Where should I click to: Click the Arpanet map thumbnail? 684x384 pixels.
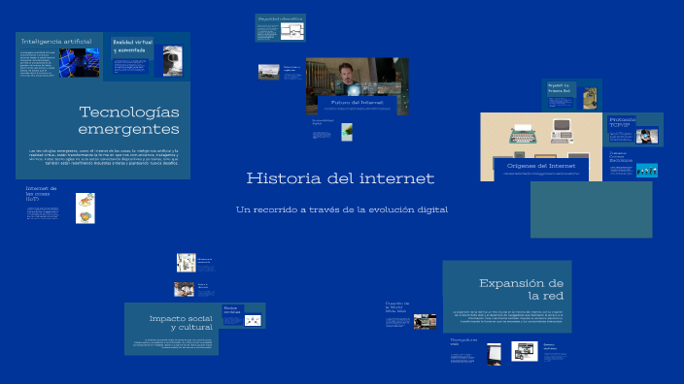click(x=590, y=98)
